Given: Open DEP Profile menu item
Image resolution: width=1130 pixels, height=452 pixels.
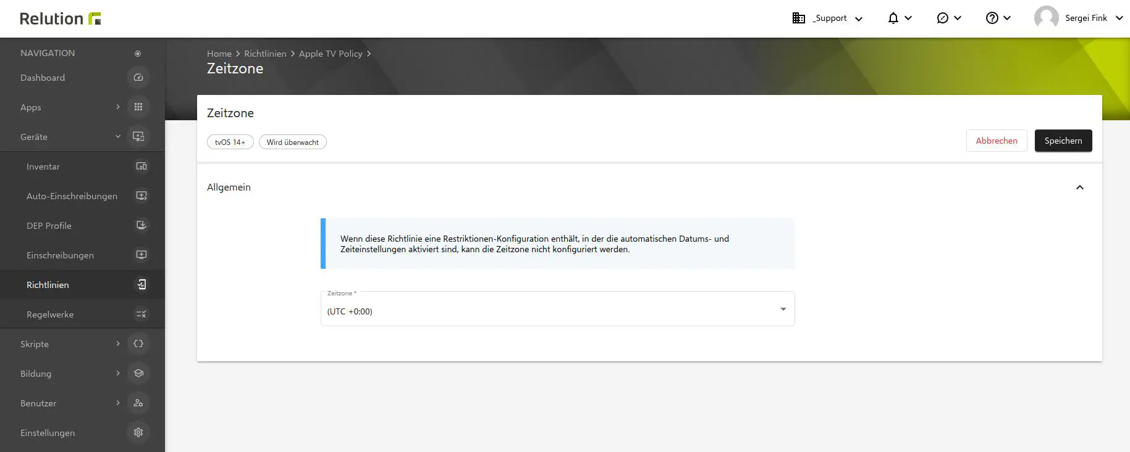Looking at the screenshot, I should tap(49, 226).
